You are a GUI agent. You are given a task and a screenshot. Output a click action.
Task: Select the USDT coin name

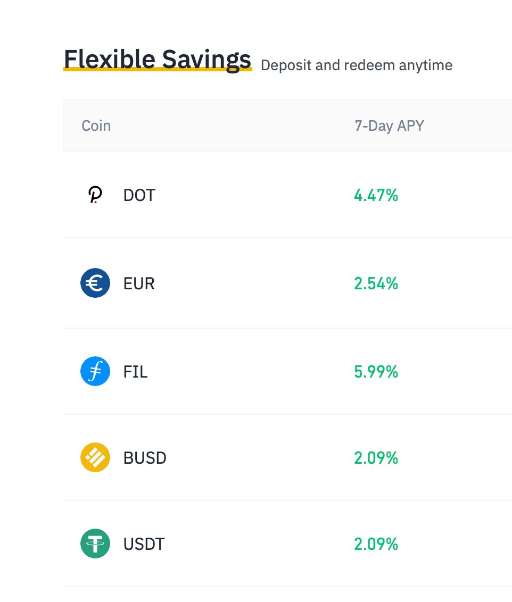pos(144,544)
